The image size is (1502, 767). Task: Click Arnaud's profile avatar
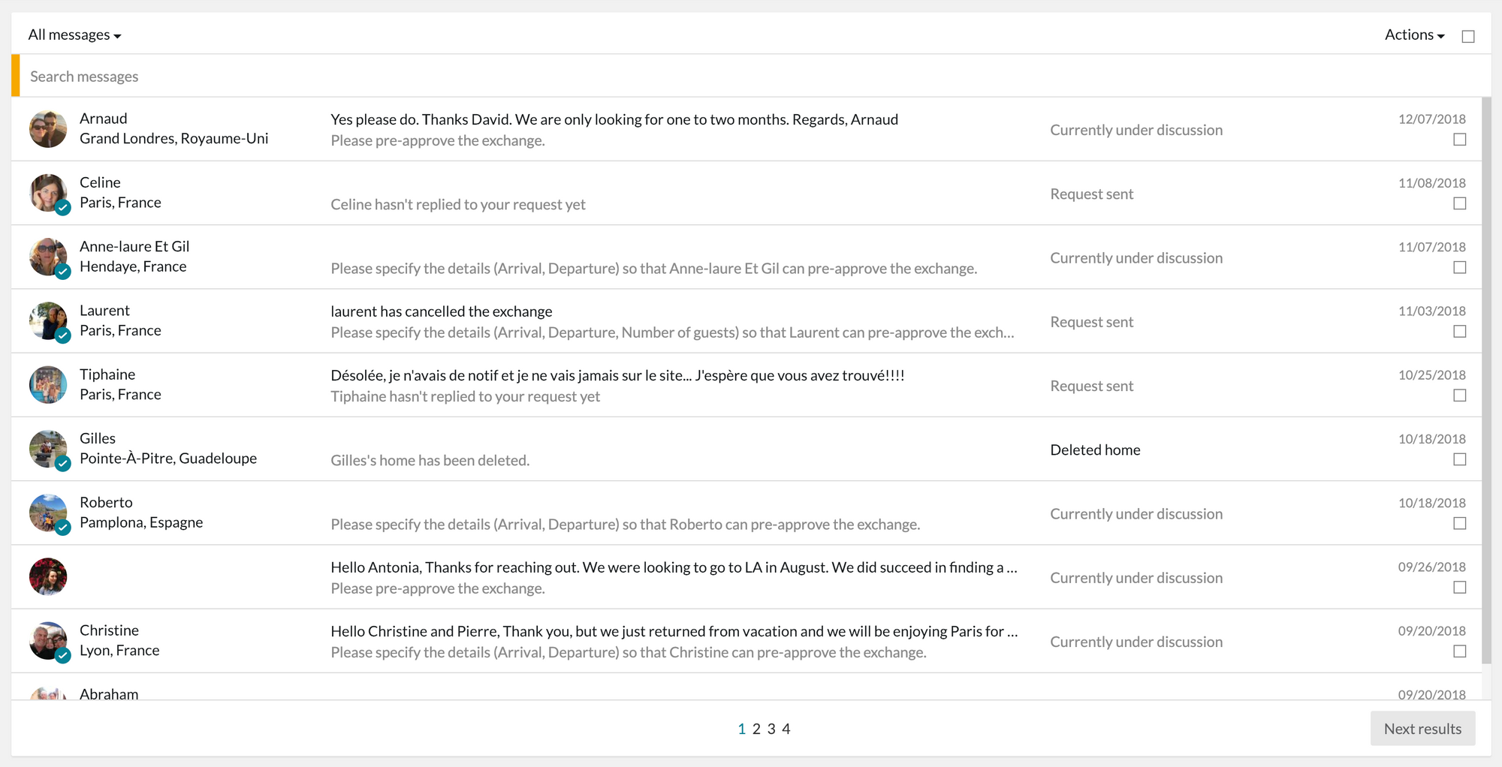[48, 129]
